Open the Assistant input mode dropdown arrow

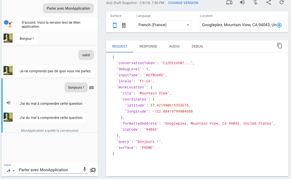tap(14, 170)
